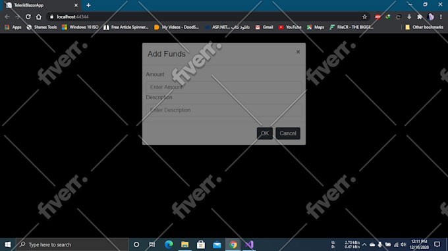Switch to Visual Studio on taskbar

click(x=249, y=244)
